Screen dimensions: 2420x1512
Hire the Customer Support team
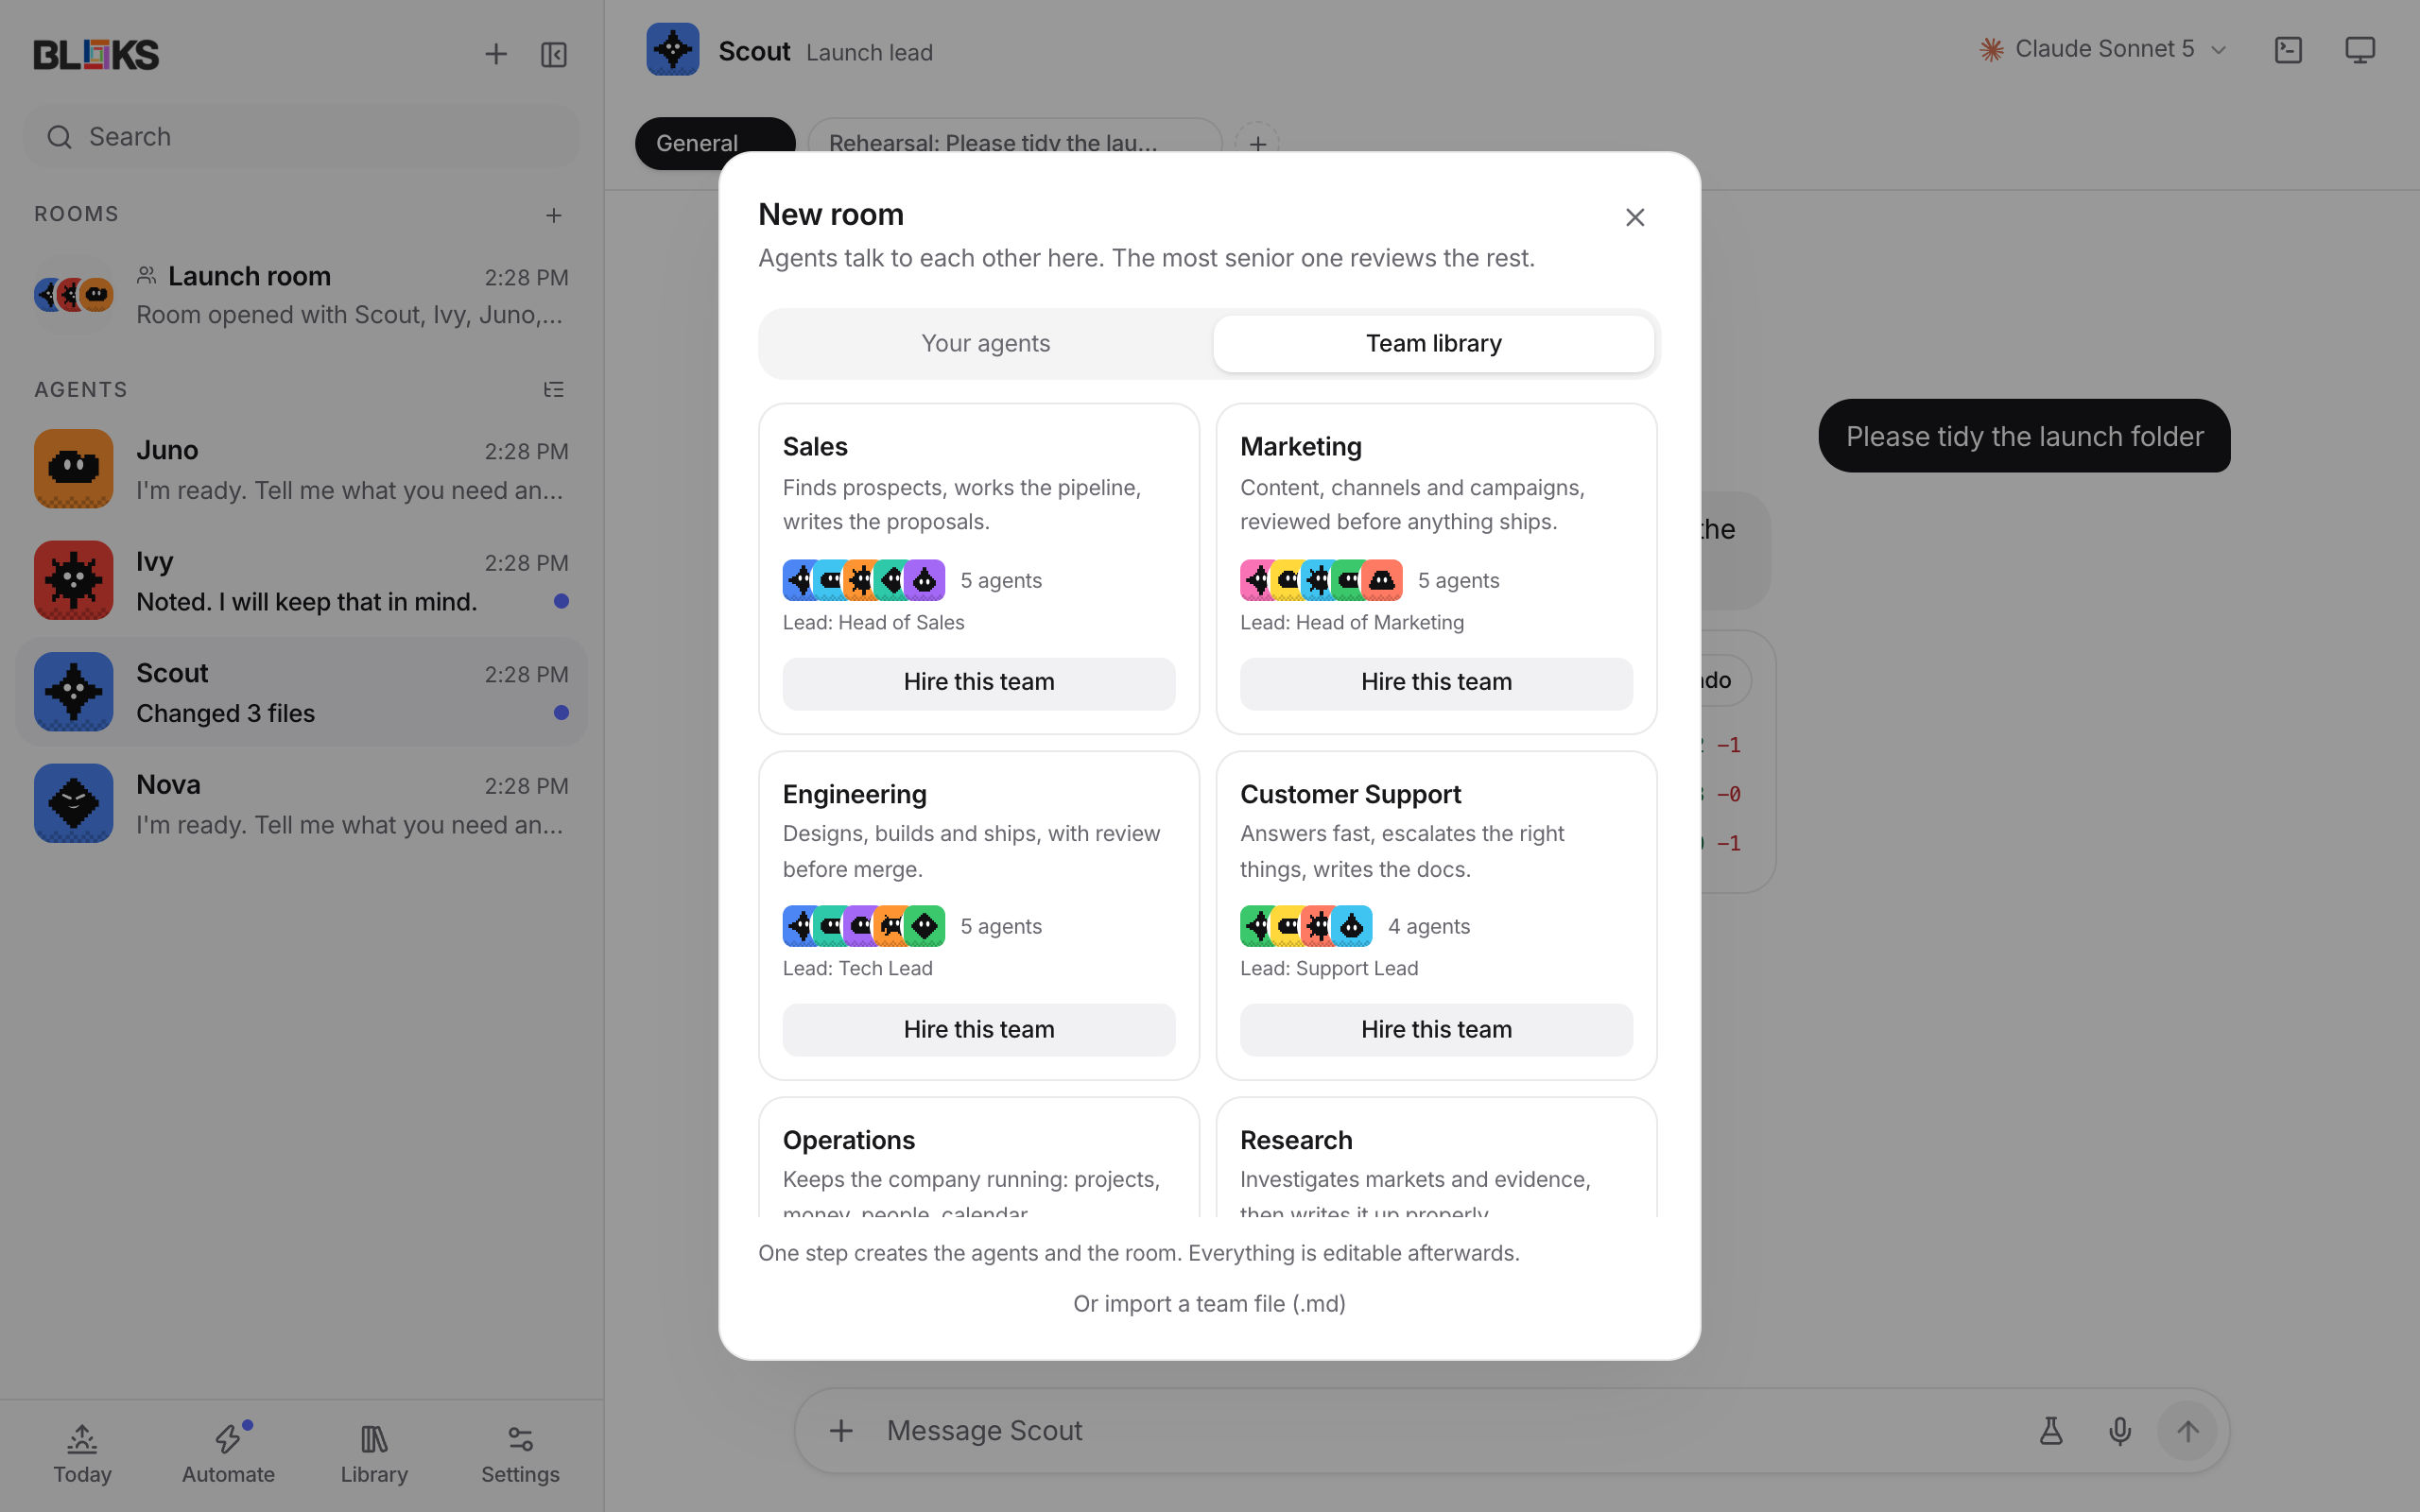coord(1436,1030)
